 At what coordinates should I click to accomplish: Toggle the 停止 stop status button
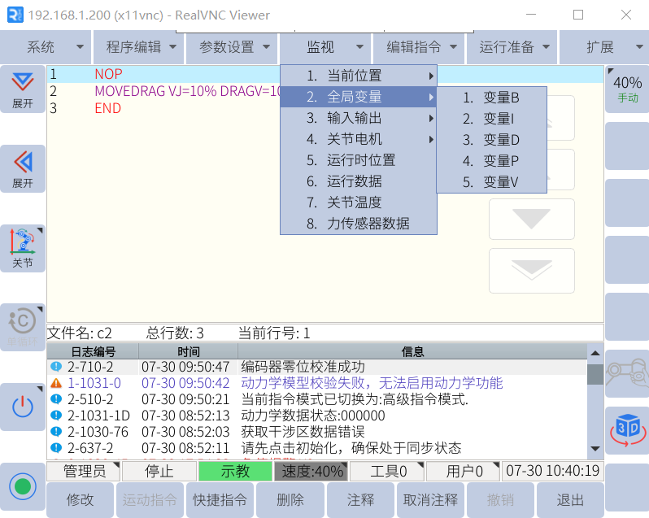coord(159,471)
